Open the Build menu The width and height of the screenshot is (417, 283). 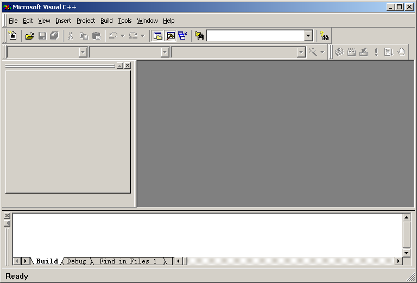point(106,21)
